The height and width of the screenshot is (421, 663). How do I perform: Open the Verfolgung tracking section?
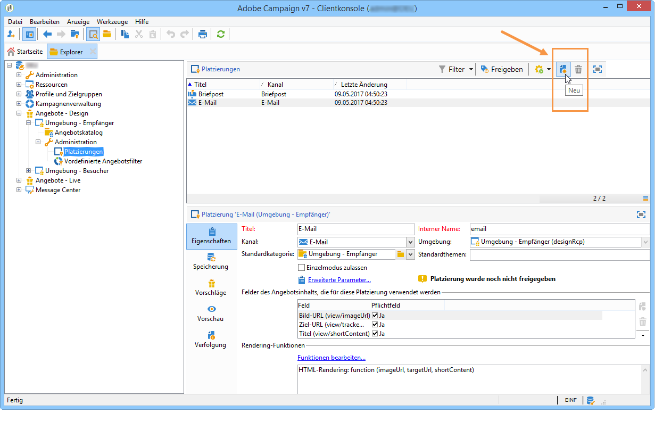pos(211,340)
